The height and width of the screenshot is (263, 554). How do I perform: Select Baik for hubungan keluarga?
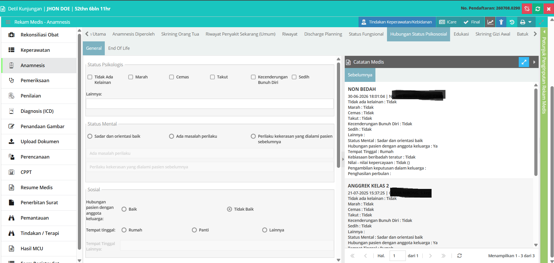pos(124,209)
